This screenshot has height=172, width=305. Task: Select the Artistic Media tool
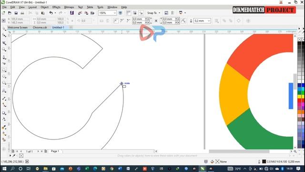[4, 64]
